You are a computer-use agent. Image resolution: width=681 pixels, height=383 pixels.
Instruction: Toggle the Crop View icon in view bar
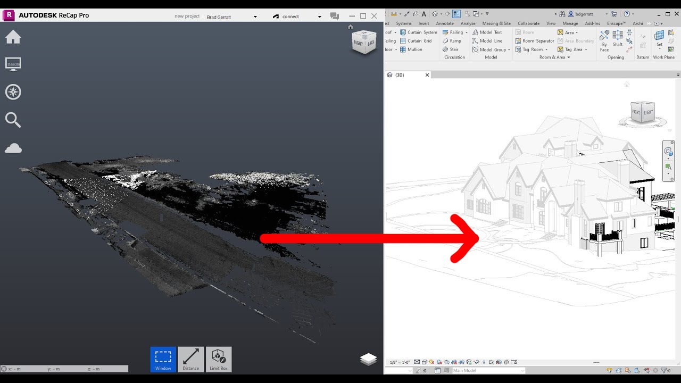[x=453, y=362]
